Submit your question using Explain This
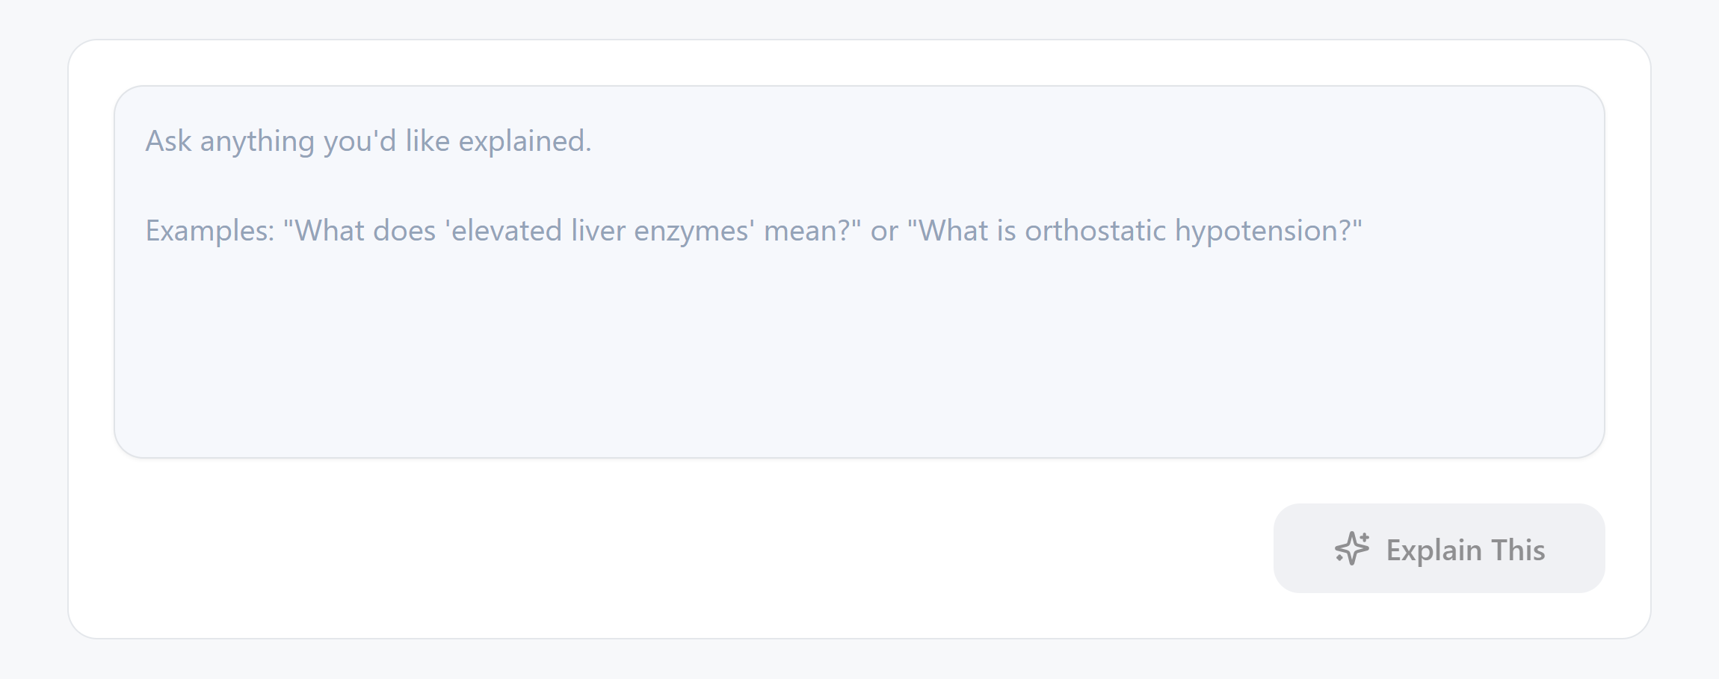 [x=1436, y=548]
